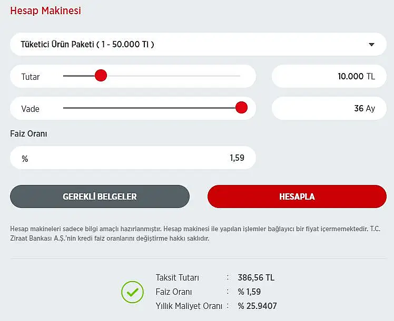
Task: Click the Vade label
Action: pos(31,109)
